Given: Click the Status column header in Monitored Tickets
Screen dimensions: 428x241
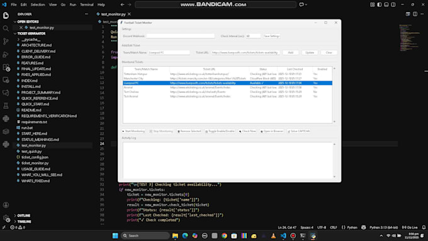Looking at the screenshot, I should click(x=263, y=69).
